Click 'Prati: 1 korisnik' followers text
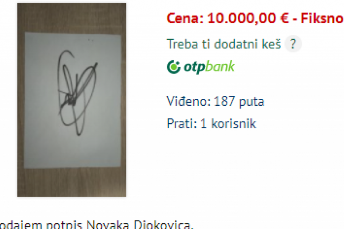The image size is (344, 229). coord(211,124)
